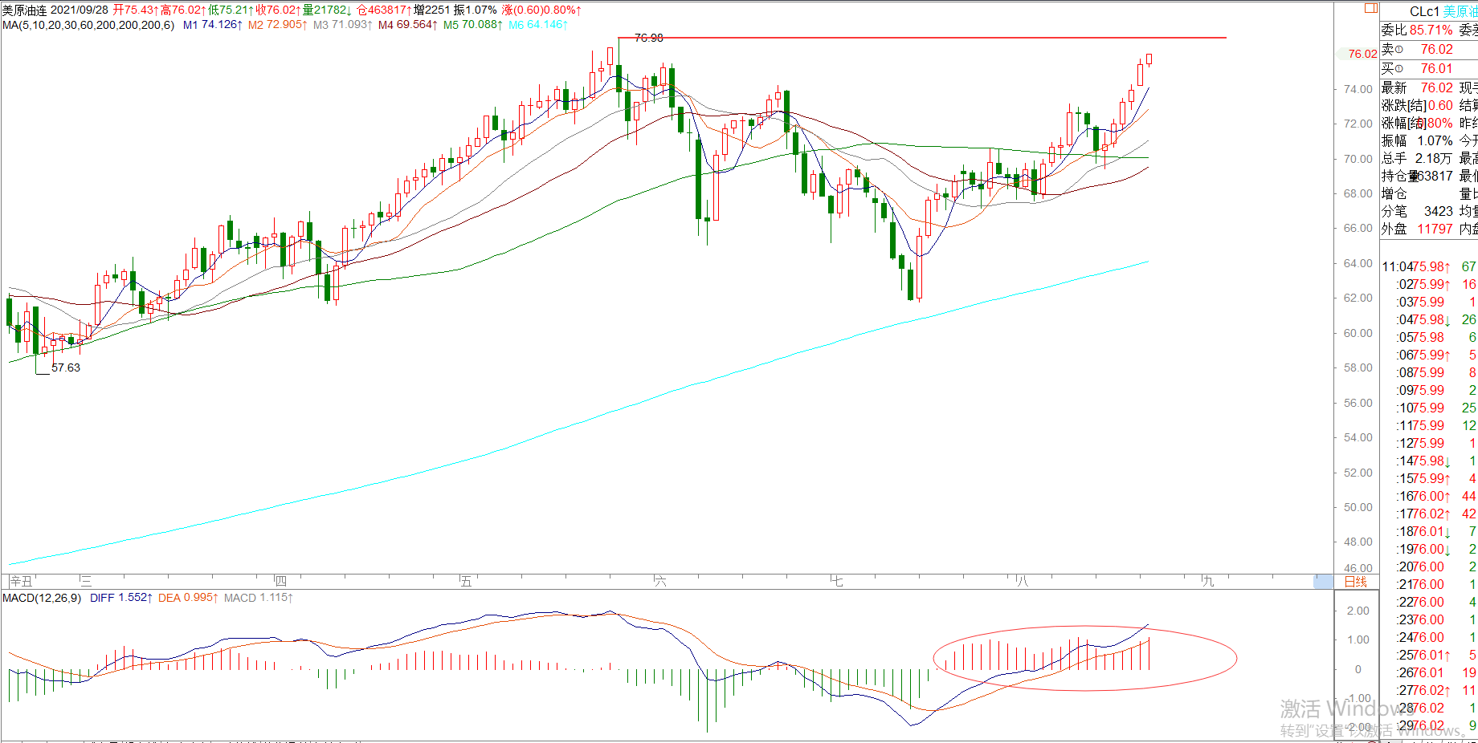Click the 量21782 volume header value
This screenshot has height=743, width=1478.
click(x=327, y=10)
